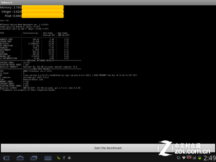This screenshot has height=162, width=216.
Task: Tap the Start the benchmark button
Action: tap(108, 148)
